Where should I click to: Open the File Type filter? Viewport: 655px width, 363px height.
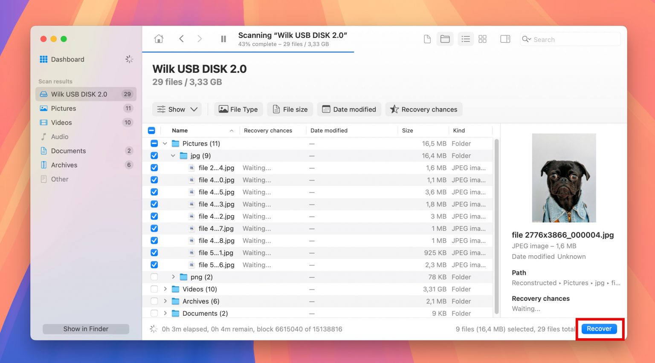click(x=238, y=109)
